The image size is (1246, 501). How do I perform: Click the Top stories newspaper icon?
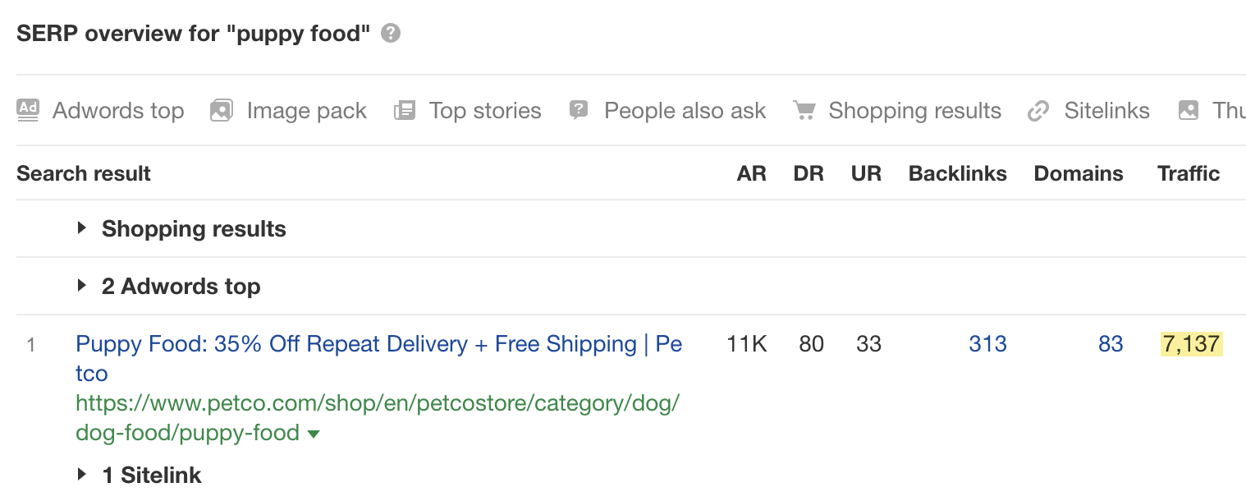pyautogui.click(x=405, y=110)
